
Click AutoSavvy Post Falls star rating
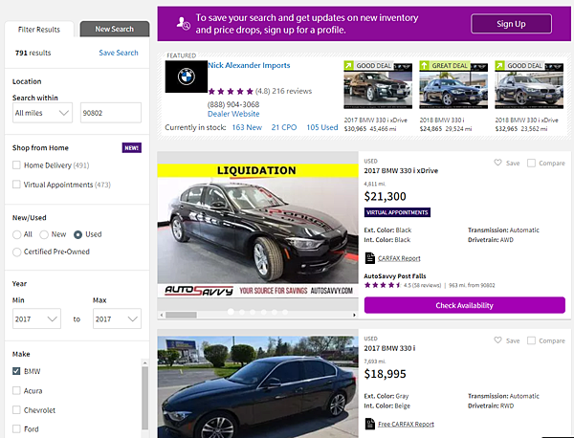coord(383,285)
